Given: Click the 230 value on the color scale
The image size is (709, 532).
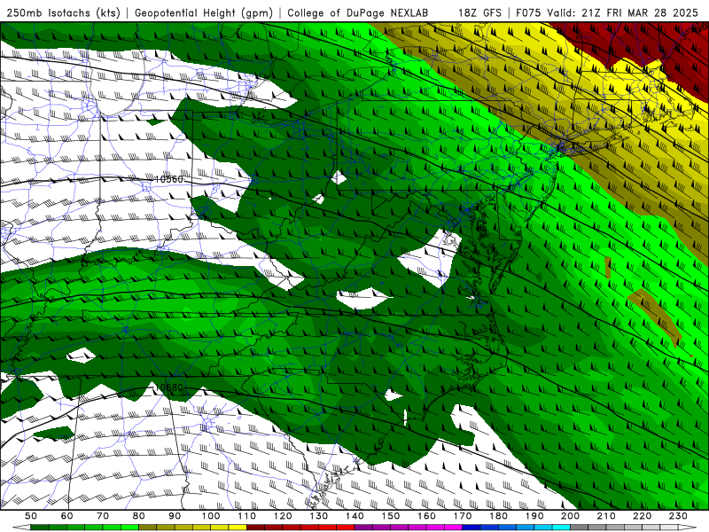Looking at the screenshot, I should 678,516.
